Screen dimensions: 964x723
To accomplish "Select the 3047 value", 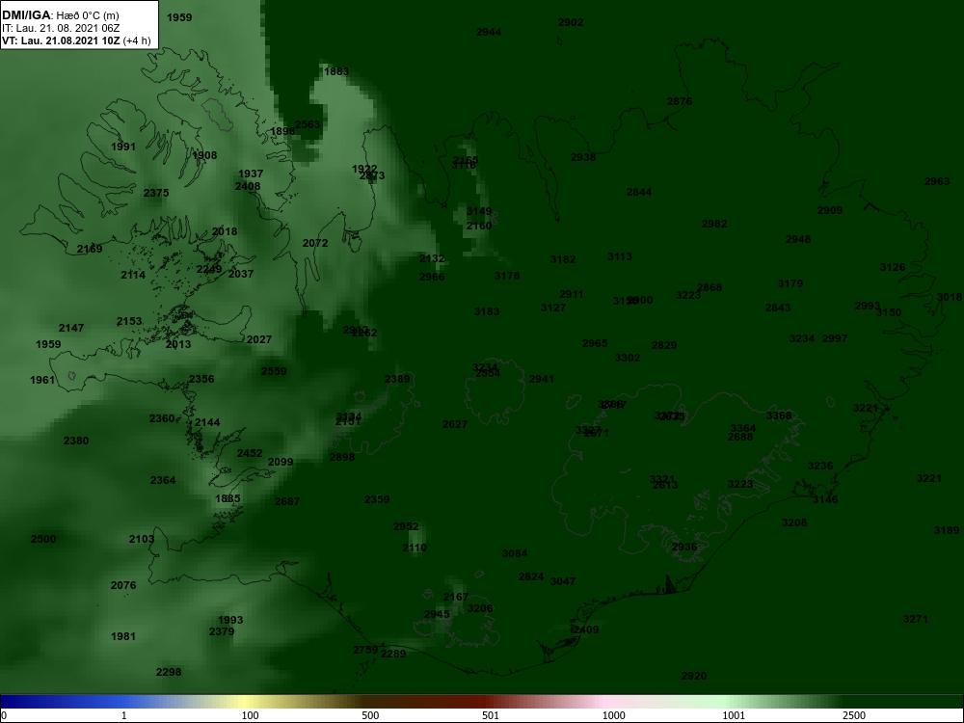I will [563, 581].
